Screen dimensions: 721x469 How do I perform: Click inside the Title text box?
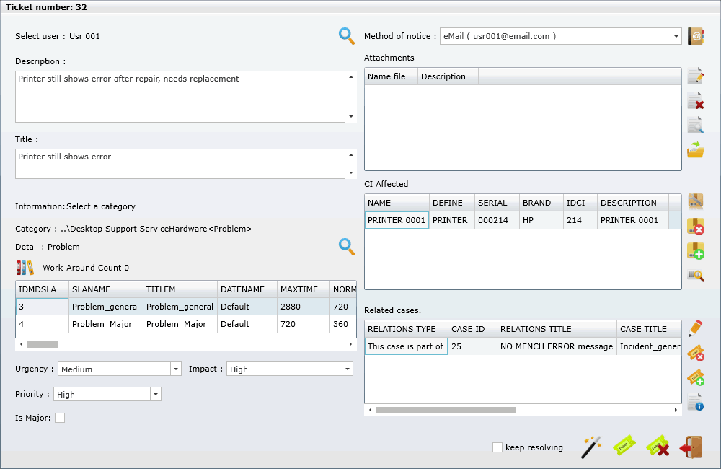click(x=180, y=164)
